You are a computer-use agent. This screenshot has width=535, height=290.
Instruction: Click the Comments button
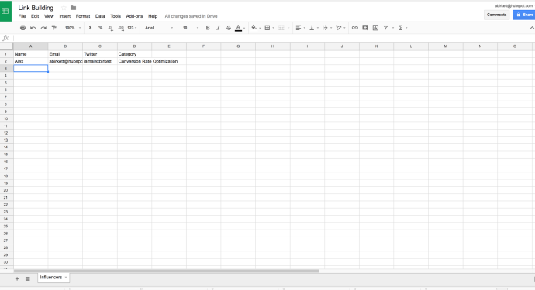(x=496, y=15)
